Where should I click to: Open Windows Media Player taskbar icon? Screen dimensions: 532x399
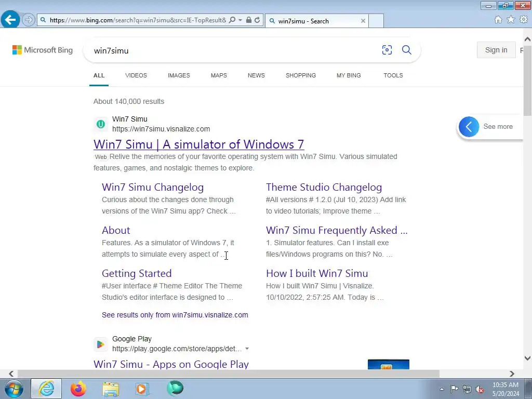(x=142, y=389)
